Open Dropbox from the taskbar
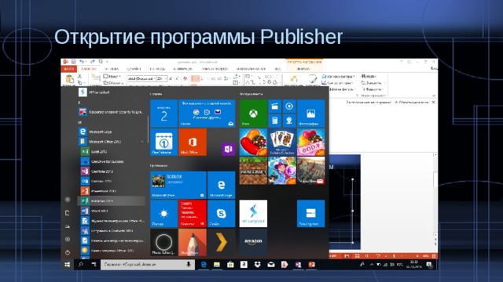 (x=257, y=265)
